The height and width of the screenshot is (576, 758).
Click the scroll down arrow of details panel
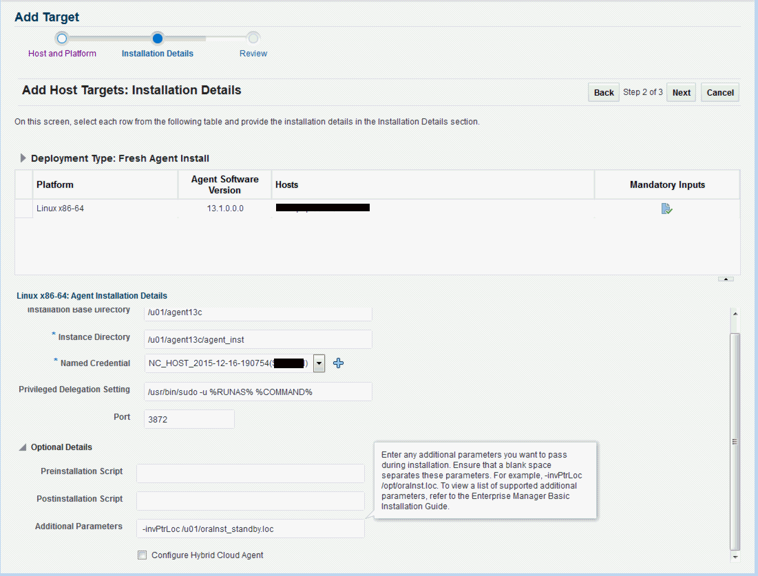pos(735,557)
